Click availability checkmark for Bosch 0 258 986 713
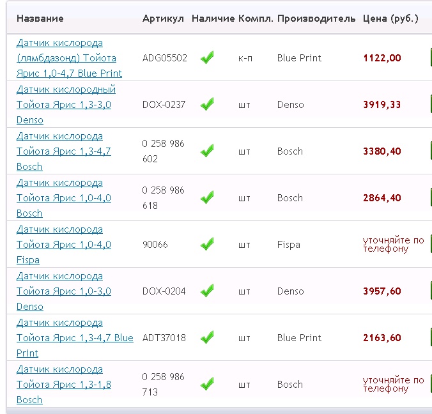Viewport: 432px width, 414px height. (207, 385)
